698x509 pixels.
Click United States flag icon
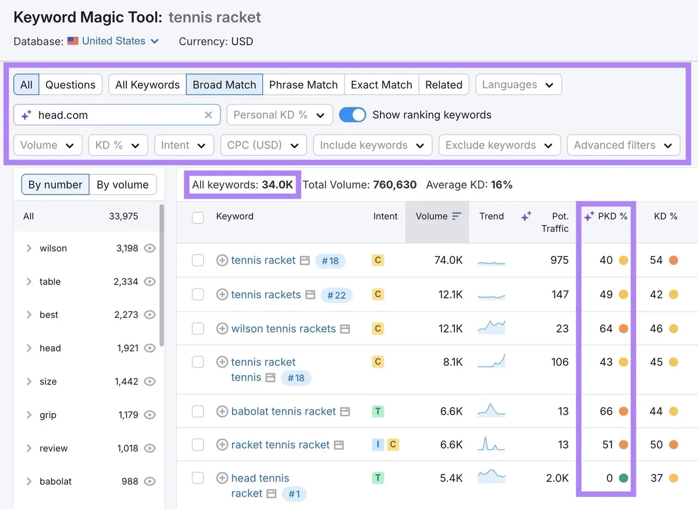(x=73, y=41)
